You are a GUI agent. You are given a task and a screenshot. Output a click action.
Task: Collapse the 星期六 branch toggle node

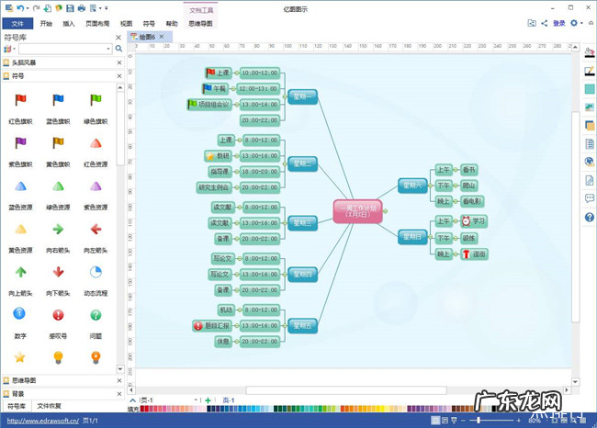(430, 186)
